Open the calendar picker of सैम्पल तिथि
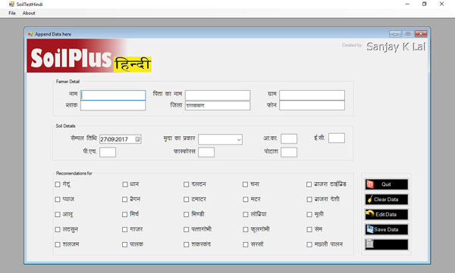 pos(137,139)
